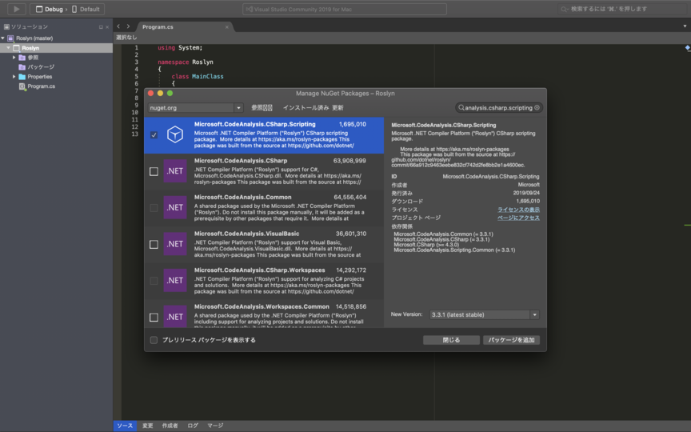The height and width of the screenshot is (432, 691).
Task: Open the Debug configuration selector
Action: click(50, 9)
